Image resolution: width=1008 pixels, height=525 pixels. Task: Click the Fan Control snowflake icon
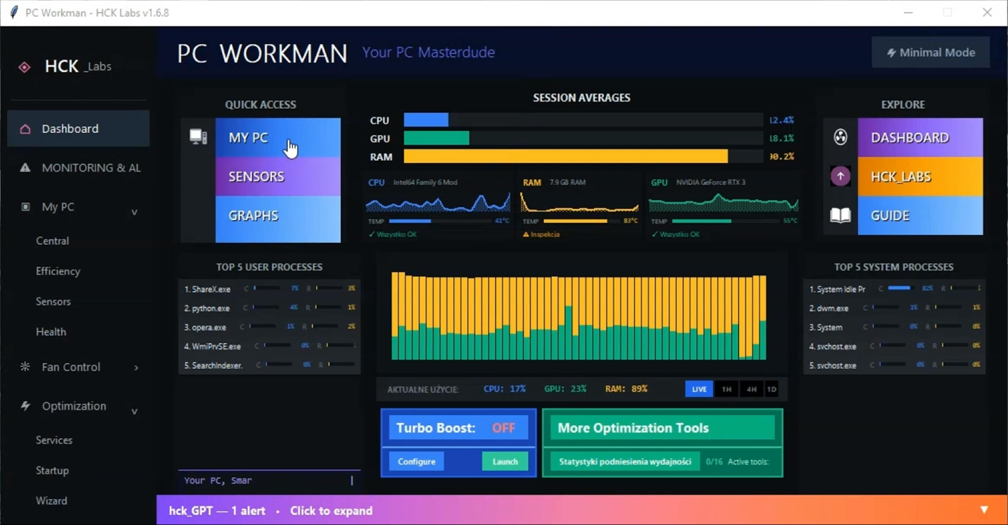pyautogui.click(x=25, y=366)
